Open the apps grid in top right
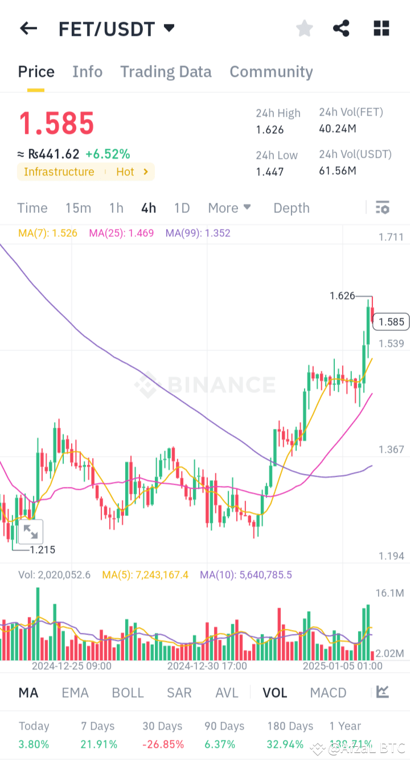Image resolution: width=410 pixels, height=761 pixels. tap(380, 28)
